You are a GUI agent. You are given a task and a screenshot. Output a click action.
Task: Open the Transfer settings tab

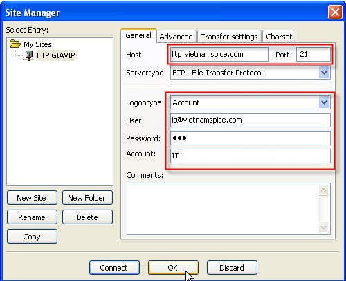tap(229, 37)
